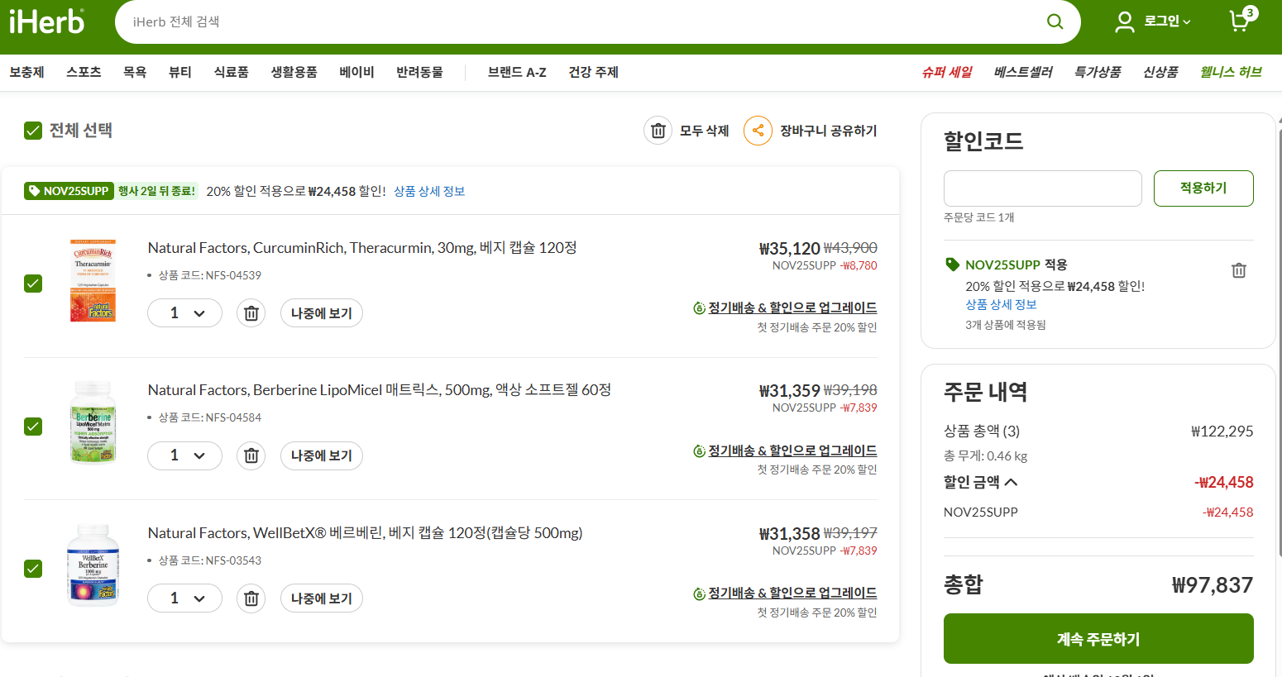Remove applied NOV25SUPP promo code trash icon

tap(1238, 270)
